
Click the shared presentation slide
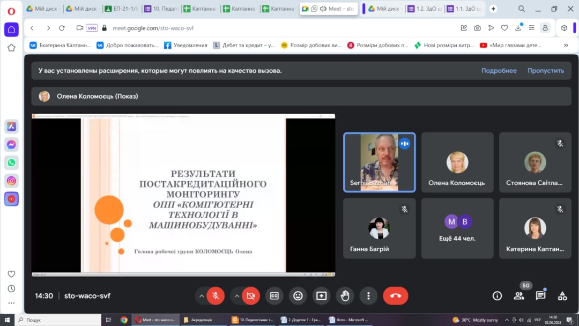tap(183, 195)
